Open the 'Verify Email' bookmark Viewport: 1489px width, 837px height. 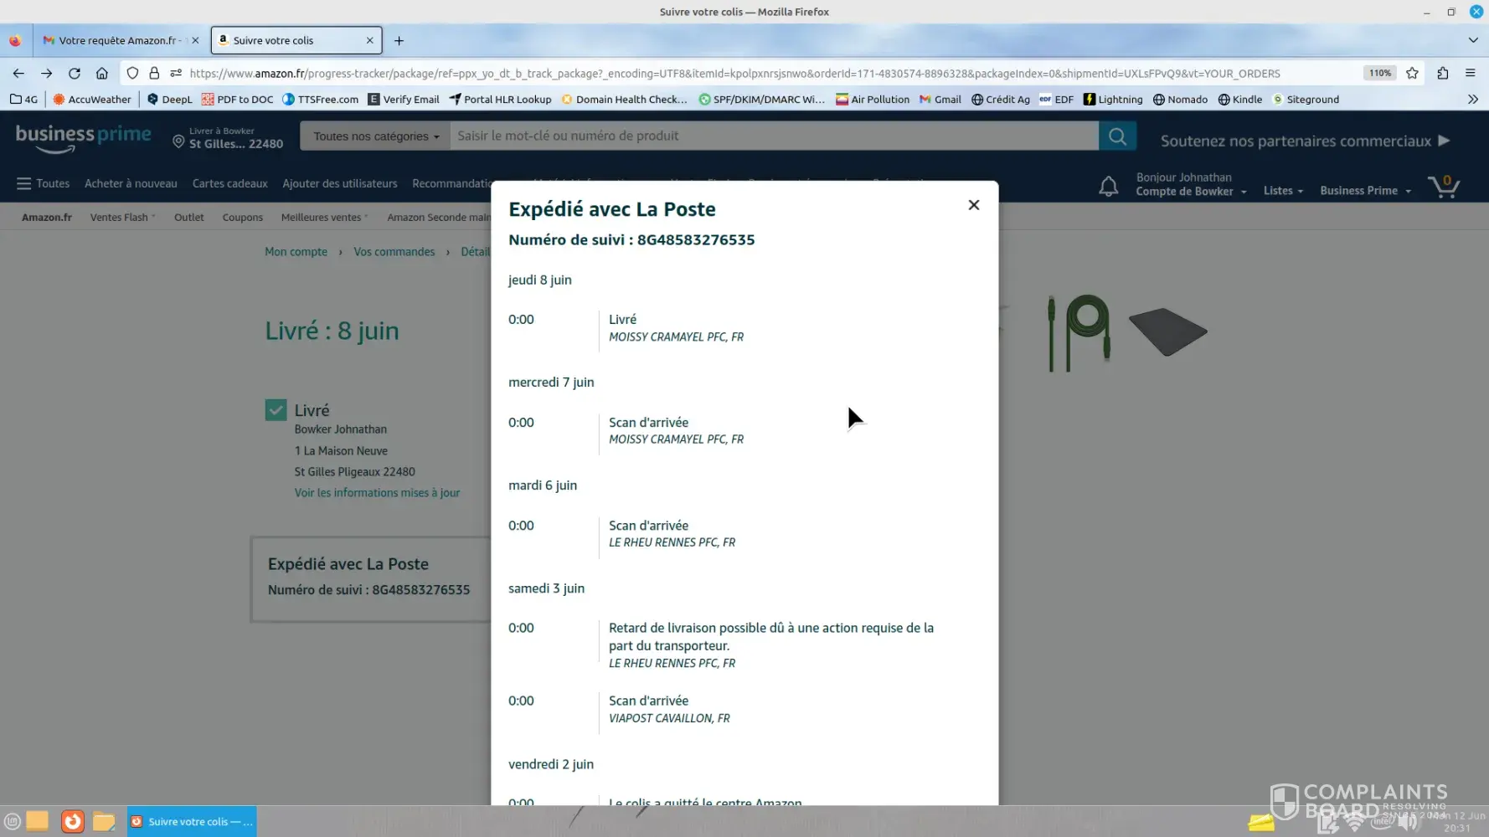pyautogui.click(x=404, y=100)
